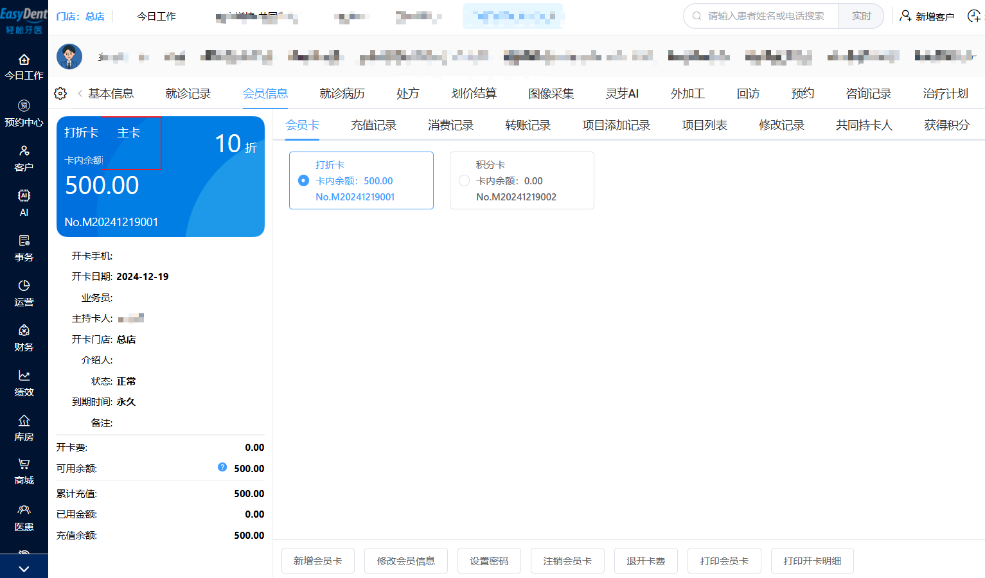Click the 注销会员卡 button

tap(567, 561)
